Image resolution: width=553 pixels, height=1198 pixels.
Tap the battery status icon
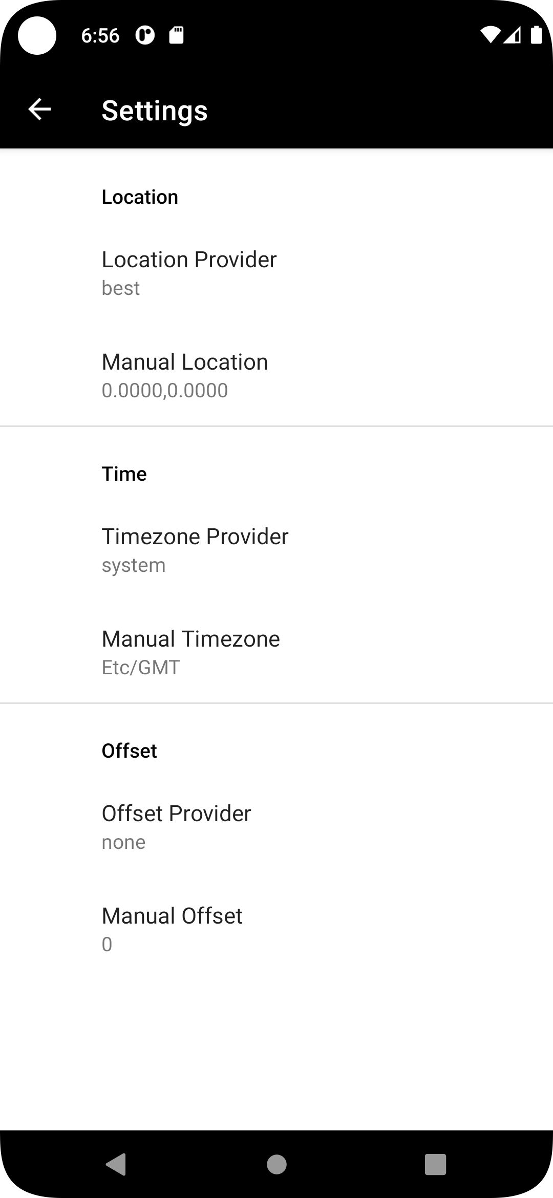(x=536, y=35)
